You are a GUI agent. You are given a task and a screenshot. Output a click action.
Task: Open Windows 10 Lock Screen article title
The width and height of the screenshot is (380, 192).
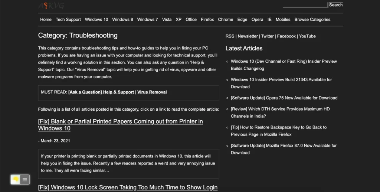(128, 188)
